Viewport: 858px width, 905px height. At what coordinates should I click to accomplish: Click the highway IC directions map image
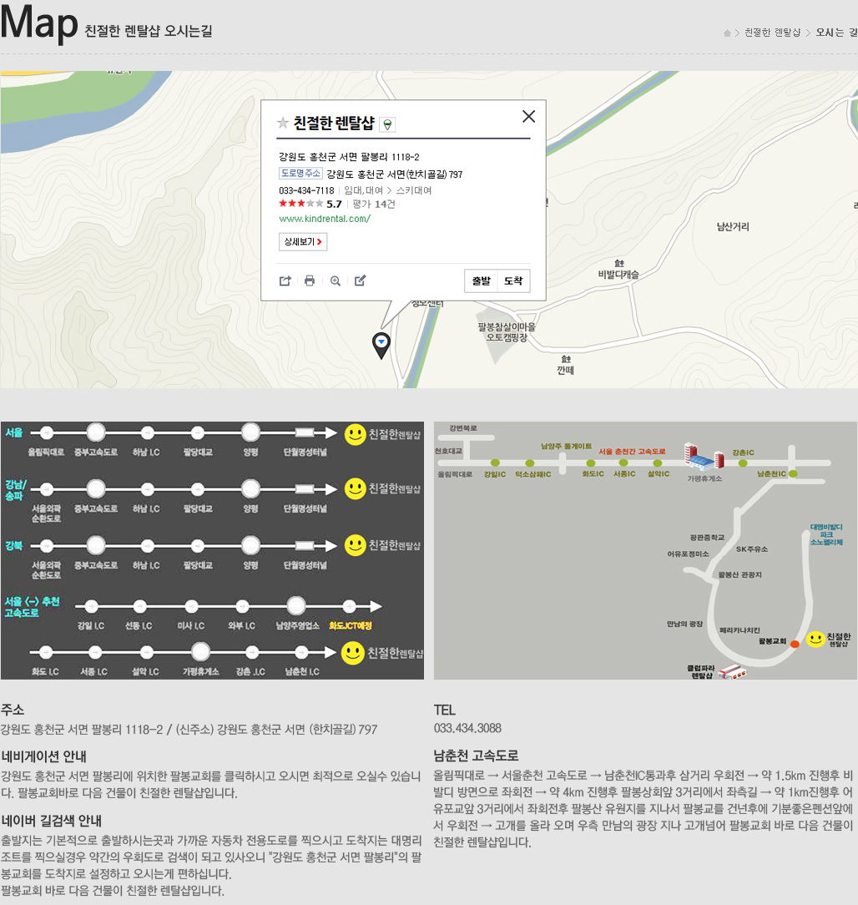click(645, 550)
